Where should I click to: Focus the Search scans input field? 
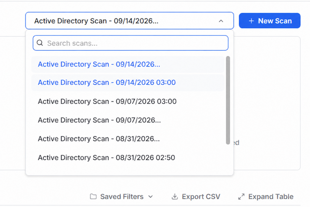131,43
